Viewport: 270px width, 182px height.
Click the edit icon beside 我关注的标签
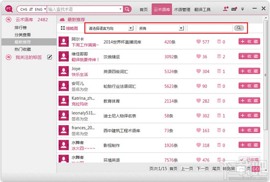(50, 57)
